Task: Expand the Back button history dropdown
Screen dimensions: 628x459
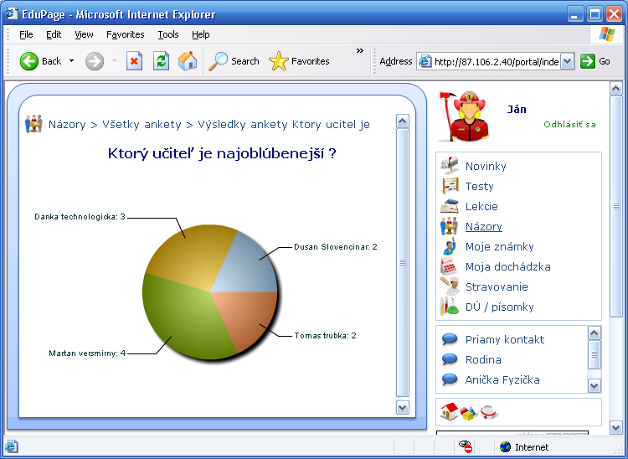Action: (72, 61)
